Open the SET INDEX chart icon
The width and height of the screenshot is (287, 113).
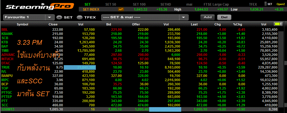[x=121, y=9]
